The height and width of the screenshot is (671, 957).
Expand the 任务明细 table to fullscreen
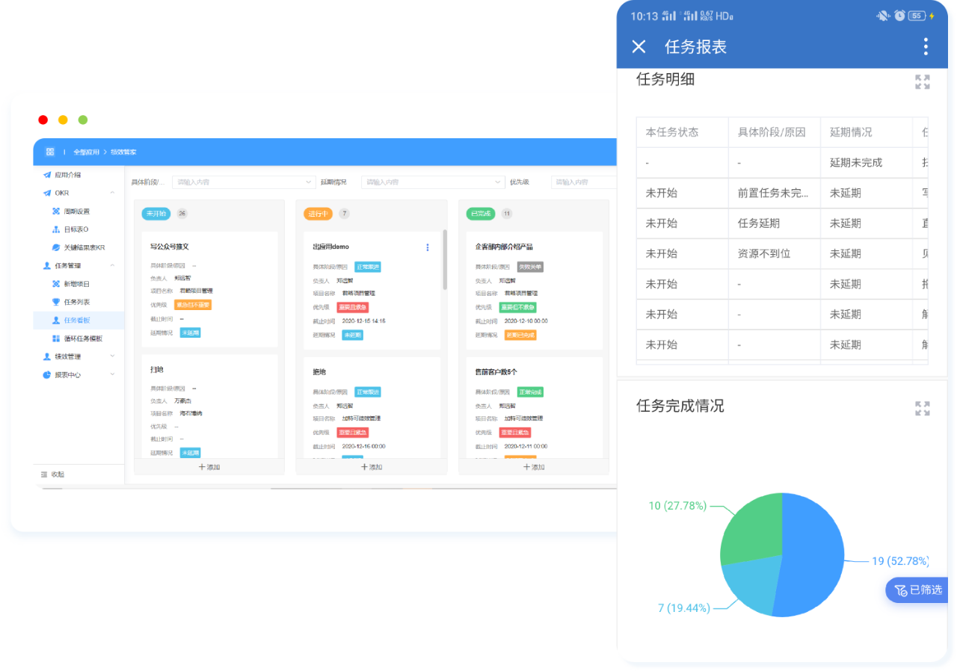pyautogui.click(x=923, y=82)
